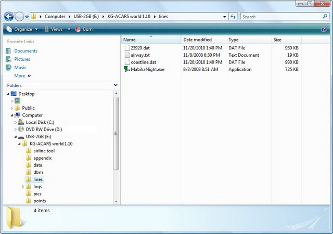Open the Music favorite link icon

(x=9, y=68)
